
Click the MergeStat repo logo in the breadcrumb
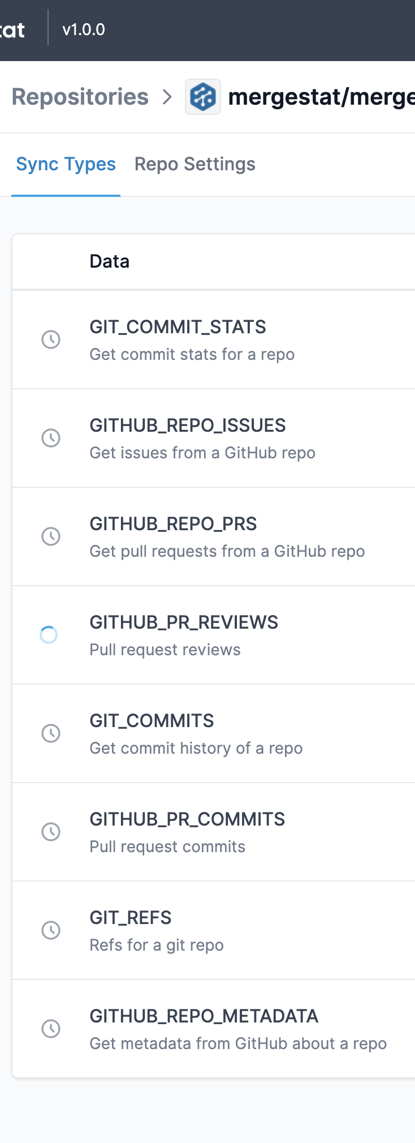click(x=202, y=96)
